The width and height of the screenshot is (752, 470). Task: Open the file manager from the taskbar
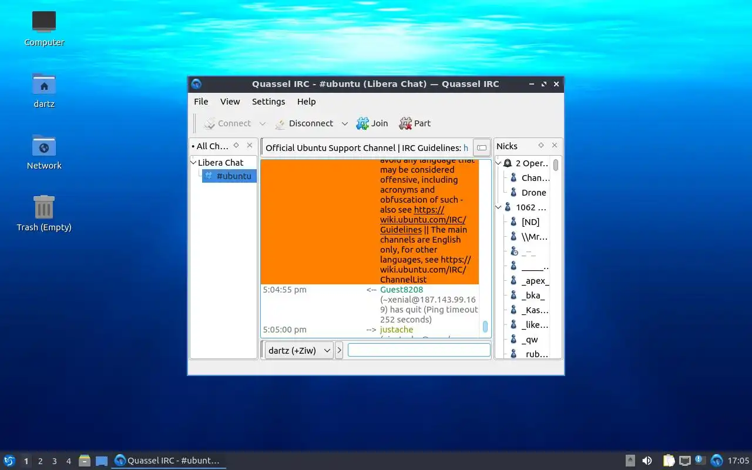click(x=85, y=461)
